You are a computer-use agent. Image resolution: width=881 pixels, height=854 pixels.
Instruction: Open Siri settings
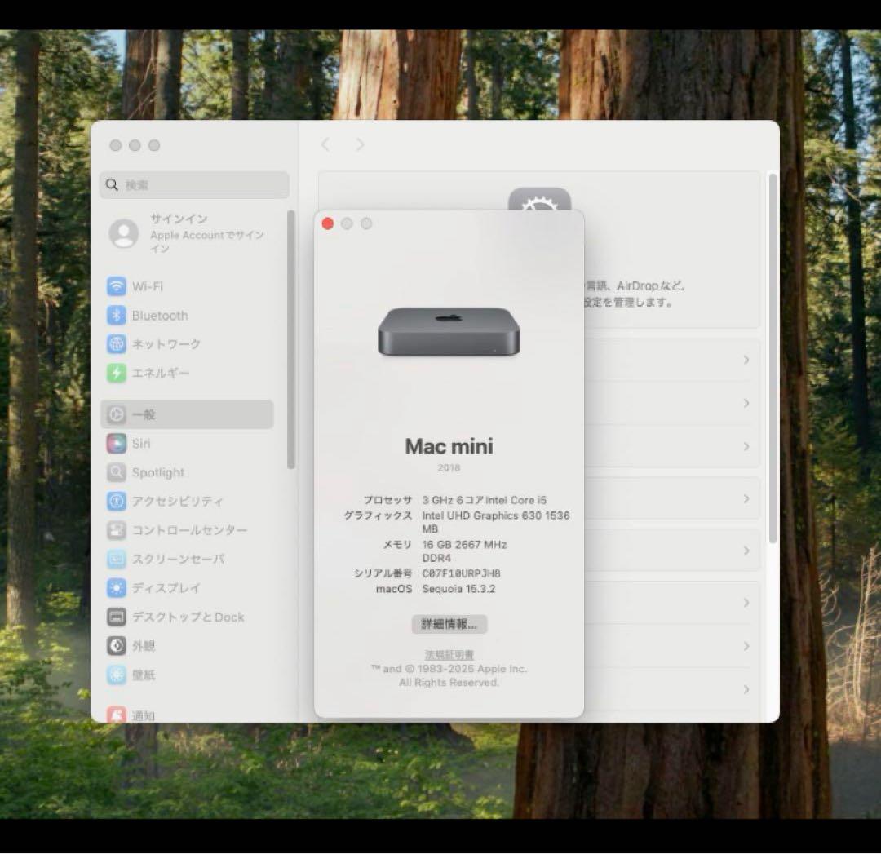click(141, 444)
